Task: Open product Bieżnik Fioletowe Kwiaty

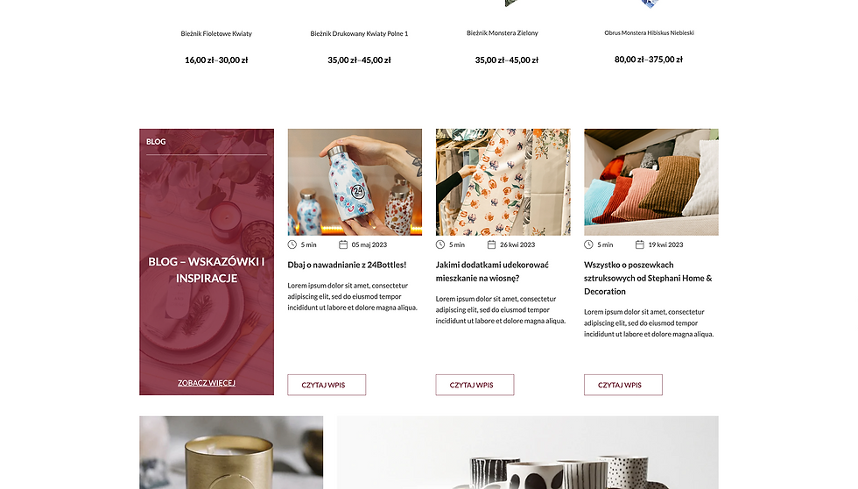Action: coord(216,34)
